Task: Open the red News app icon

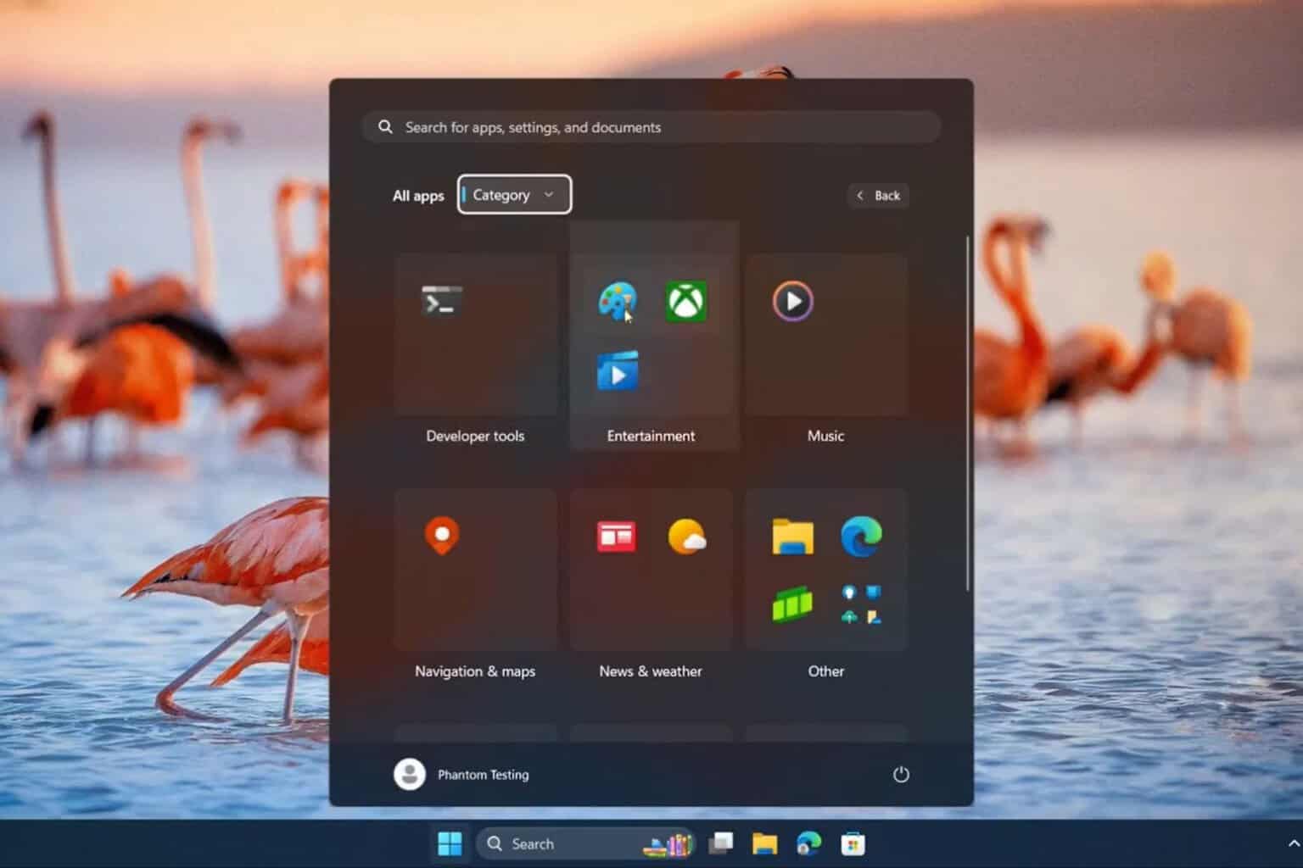Action: 617,537
